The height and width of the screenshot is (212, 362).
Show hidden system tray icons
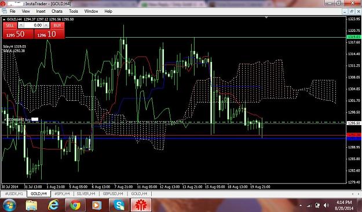[301, 205]
